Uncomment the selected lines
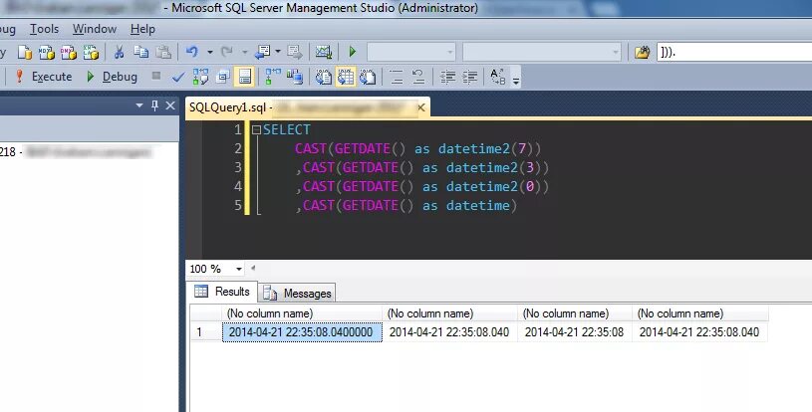Screen dimensions: 812x412 pyautogui.click(x=418, y=77)
